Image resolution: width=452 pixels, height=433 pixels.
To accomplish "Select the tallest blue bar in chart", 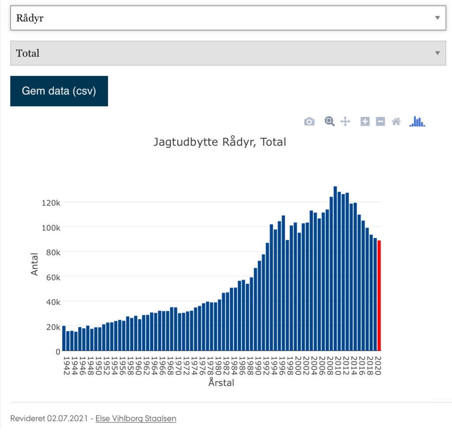I will (335, 269).
